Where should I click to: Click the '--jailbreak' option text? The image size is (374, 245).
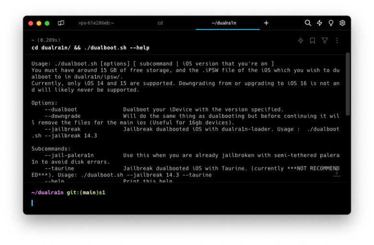coord(62,129)
